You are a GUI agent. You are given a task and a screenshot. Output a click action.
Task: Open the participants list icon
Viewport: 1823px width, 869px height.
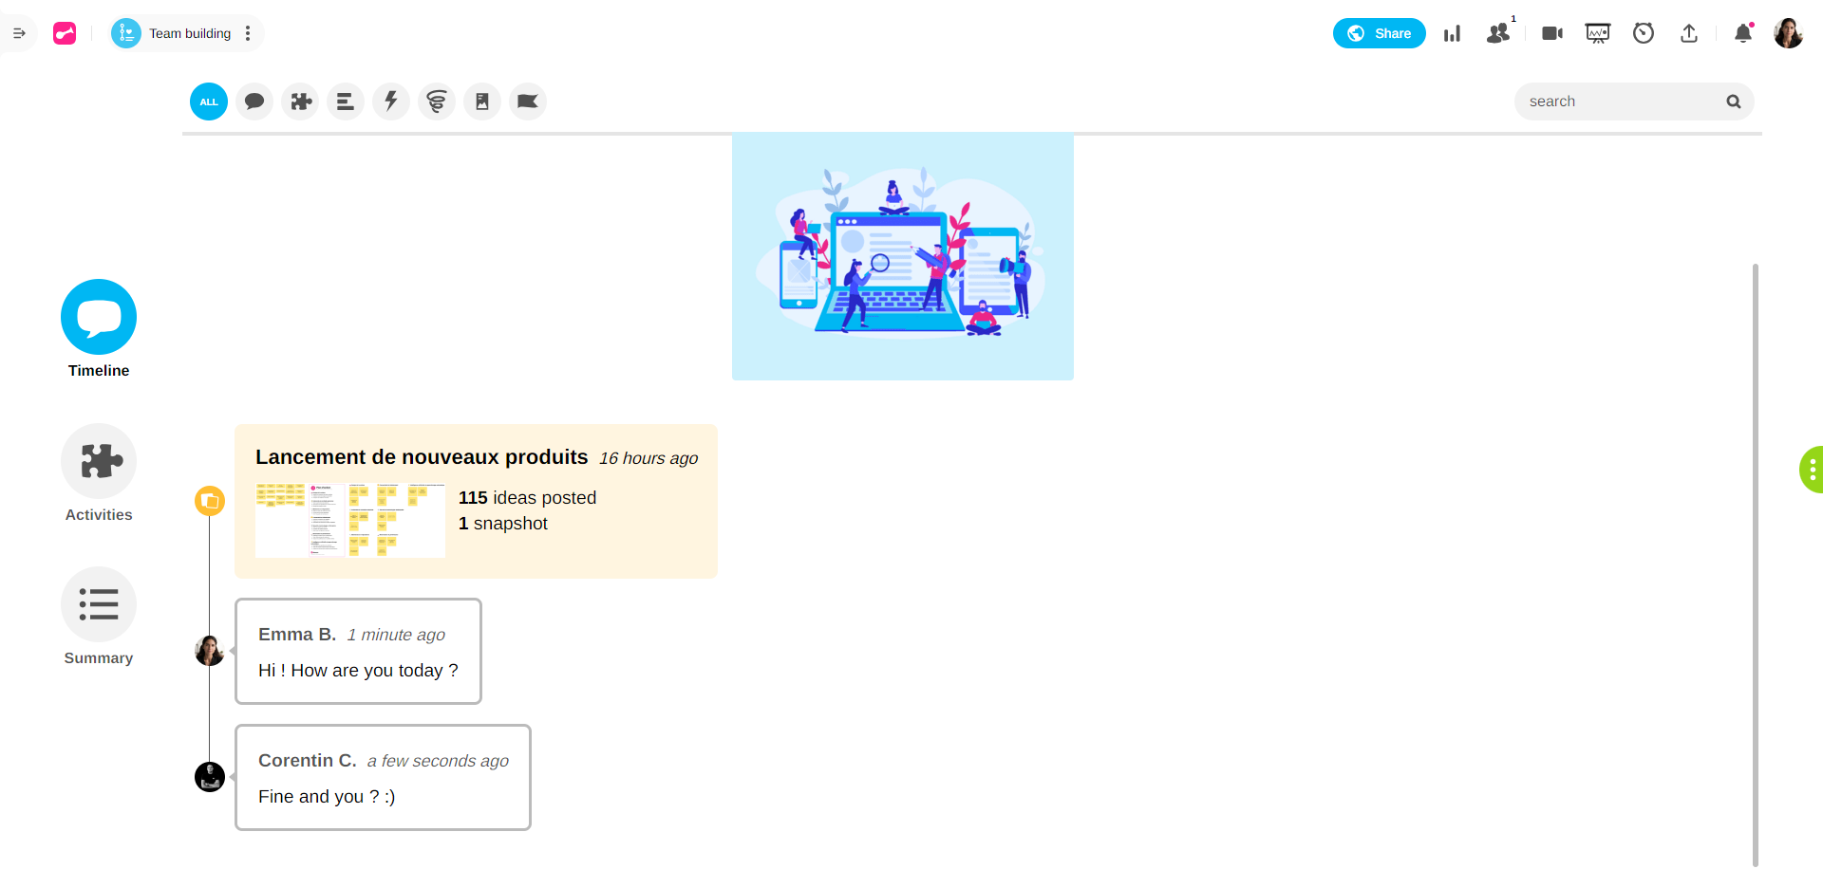[x=1498, y=33]
